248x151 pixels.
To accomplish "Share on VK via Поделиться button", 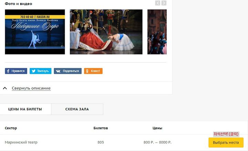I will click(68, 71).
